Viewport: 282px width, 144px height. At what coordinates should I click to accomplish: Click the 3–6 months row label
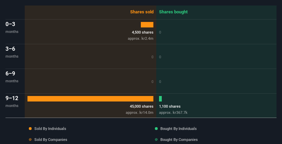pos(12,52)
